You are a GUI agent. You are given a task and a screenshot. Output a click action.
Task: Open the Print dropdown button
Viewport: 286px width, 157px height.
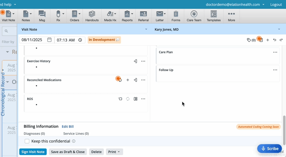pos(114,152)
